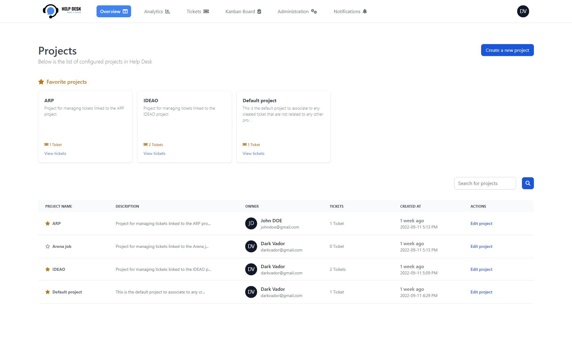This screenshot has width=572, height=342.
Task: Focus the Search for projects field
Action: tap(485, 183)
